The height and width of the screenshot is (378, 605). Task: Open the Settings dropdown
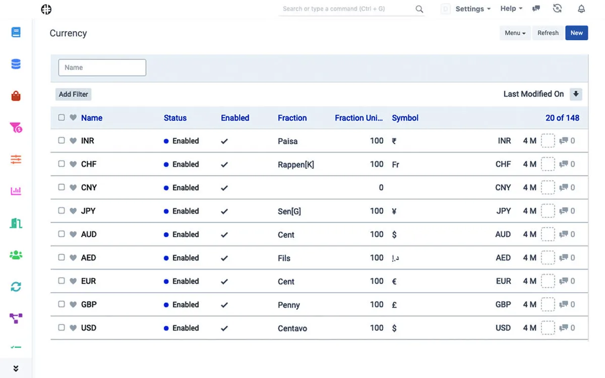click(472, 9)
